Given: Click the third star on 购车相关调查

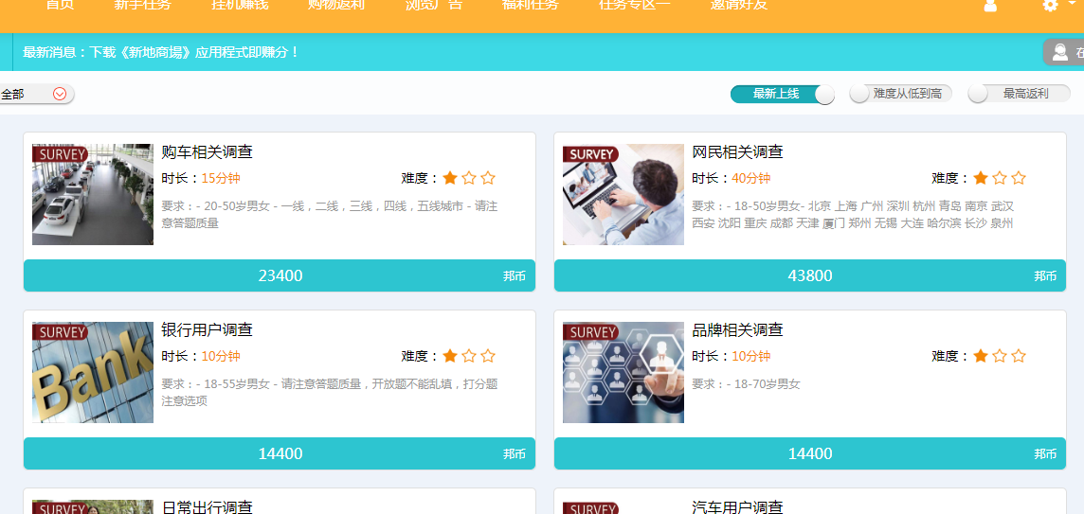Looking at the screenshot, I should pos(488,178).
